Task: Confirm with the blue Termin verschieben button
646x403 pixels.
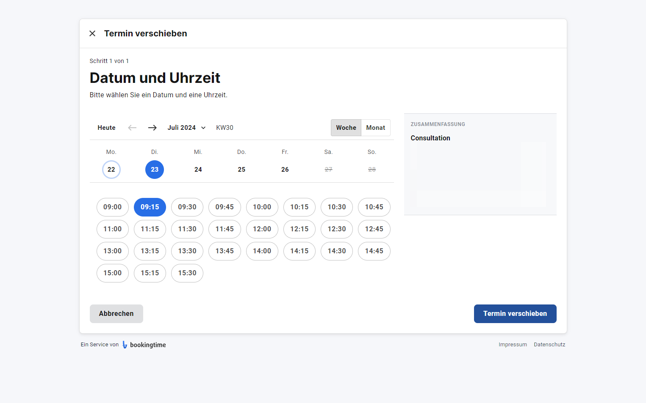Action: tap(515, 314)
